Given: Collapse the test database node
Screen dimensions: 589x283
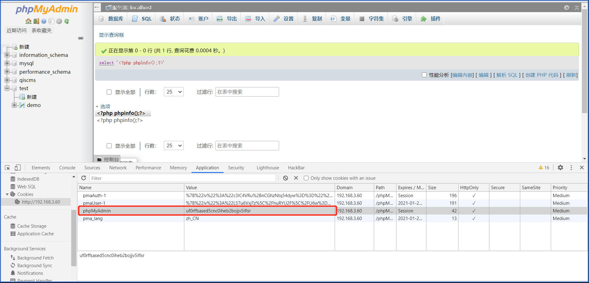Looking at the screenshot, I should (x=7, y=88).
